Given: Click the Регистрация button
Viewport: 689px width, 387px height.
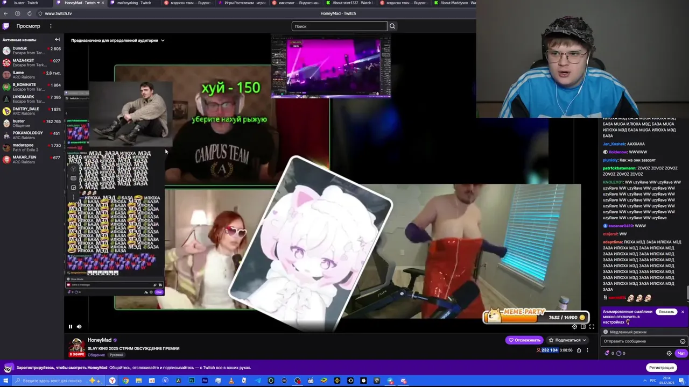Looking at the screenshot, I should click(x=661, y=368).
